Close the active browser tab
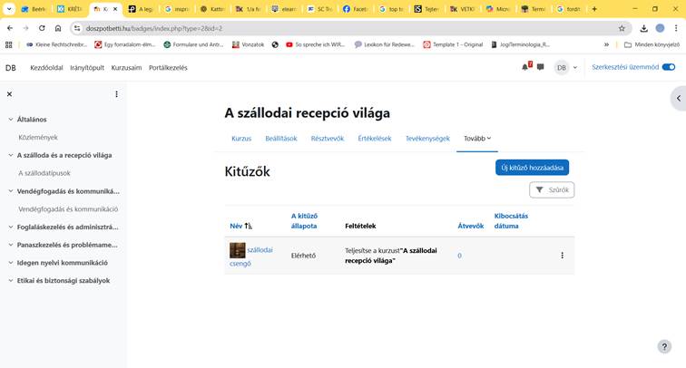686x368 pixels. (115, 9)
